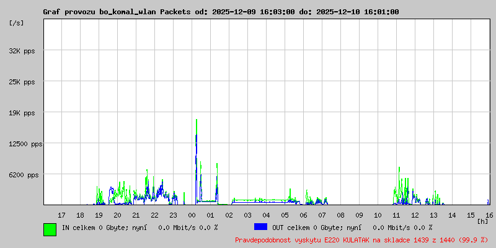496x248 pixels.
Task: Click the green IN legend color swatch
Action: tap(50, 229)
